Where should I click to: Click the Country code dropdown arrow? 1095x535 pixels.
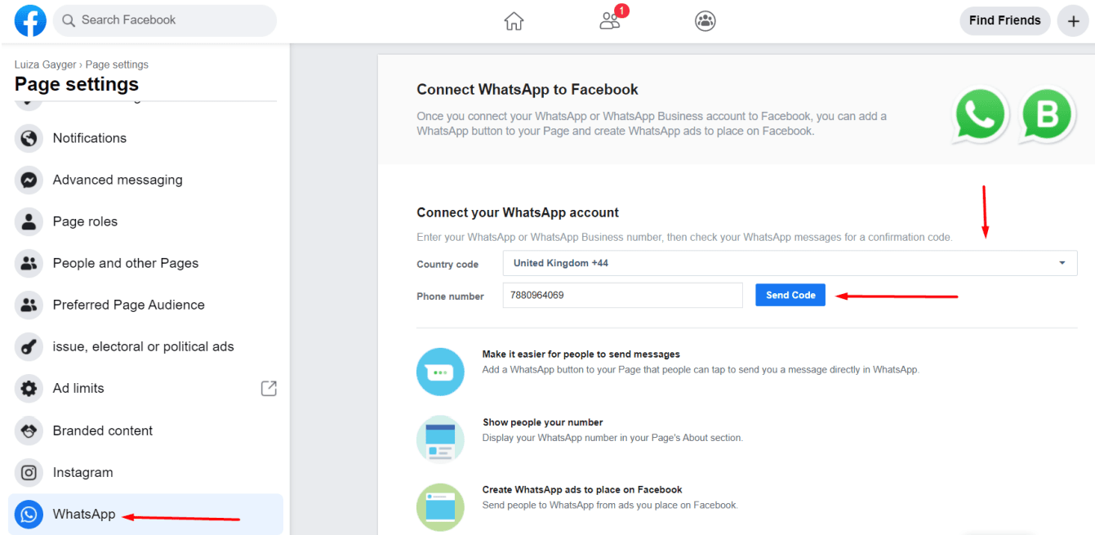click(1062, 263)
